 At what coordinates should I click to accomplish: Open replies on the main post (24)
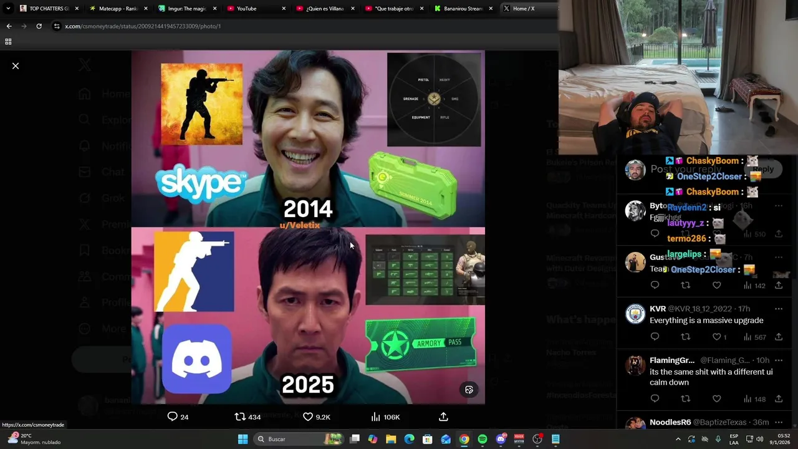(178, 417)
